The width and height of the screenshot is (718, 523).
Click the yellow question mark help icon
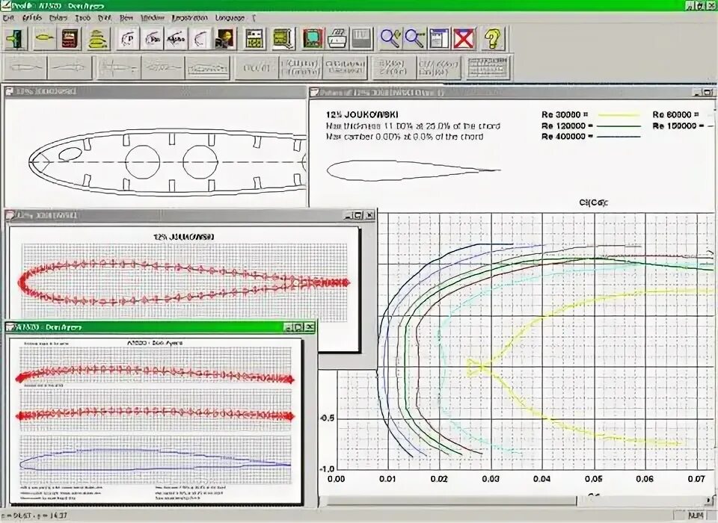point(492,38)
